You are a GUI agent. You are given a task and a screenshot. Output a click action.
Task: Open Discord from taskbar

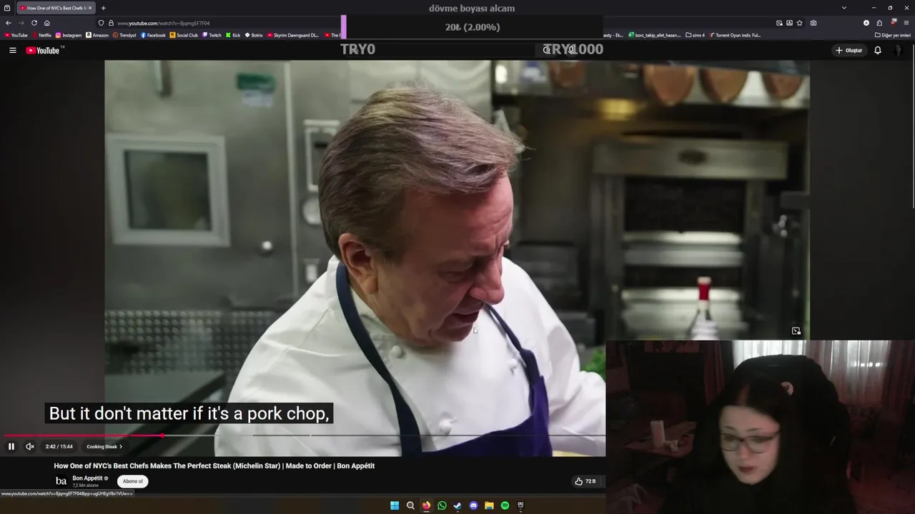click(x=473, y=505)
